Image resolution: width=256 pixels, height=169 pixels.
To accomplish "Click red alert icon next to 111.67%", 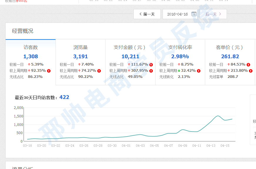I will pyautogui.click(x=151, y=65).
